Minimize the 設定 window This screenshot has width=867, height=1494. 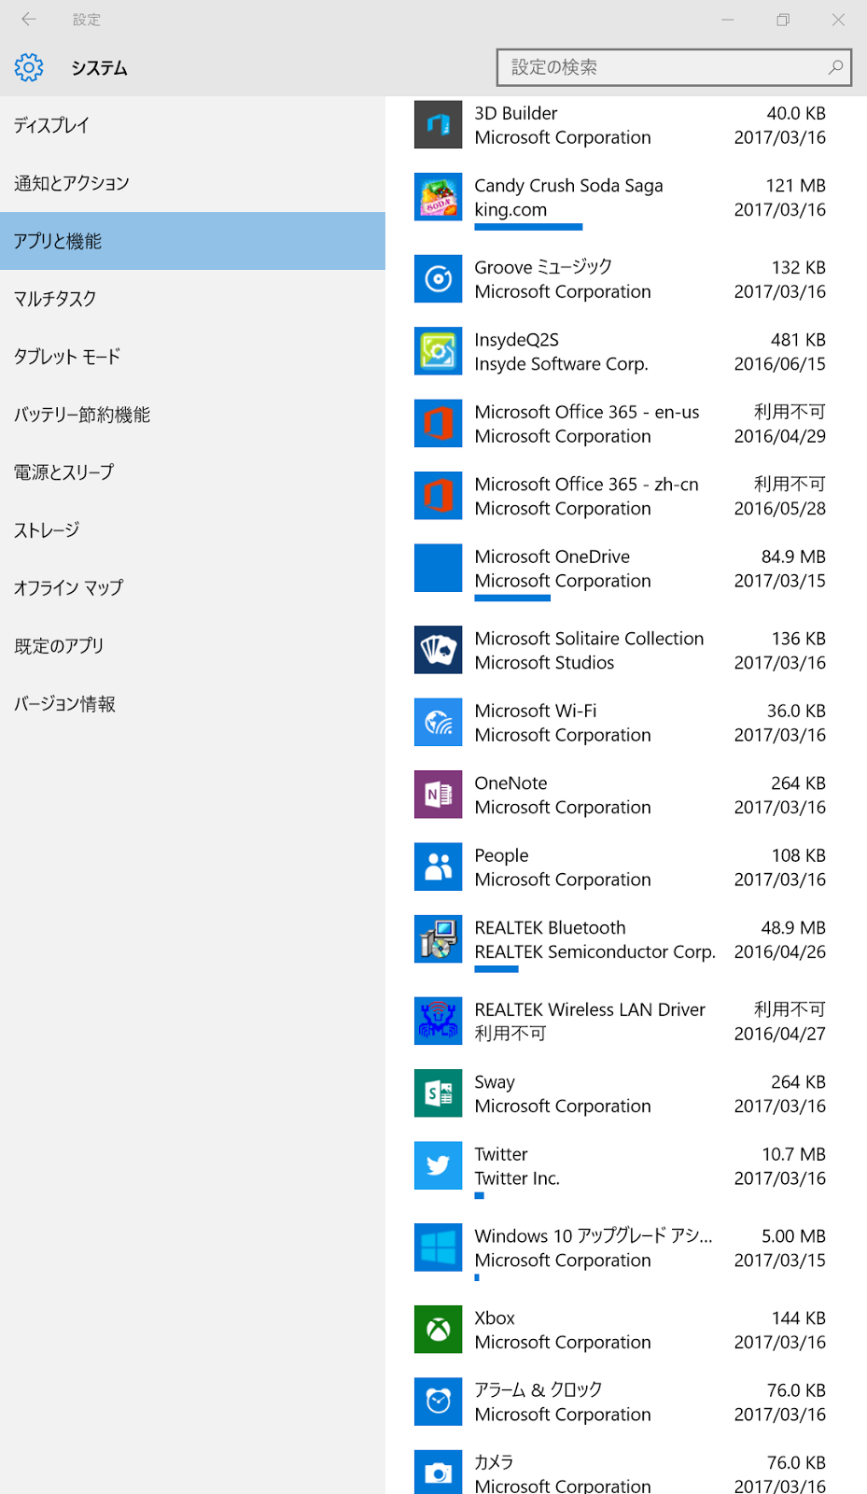pyautogui.click(x=728, y=19)
